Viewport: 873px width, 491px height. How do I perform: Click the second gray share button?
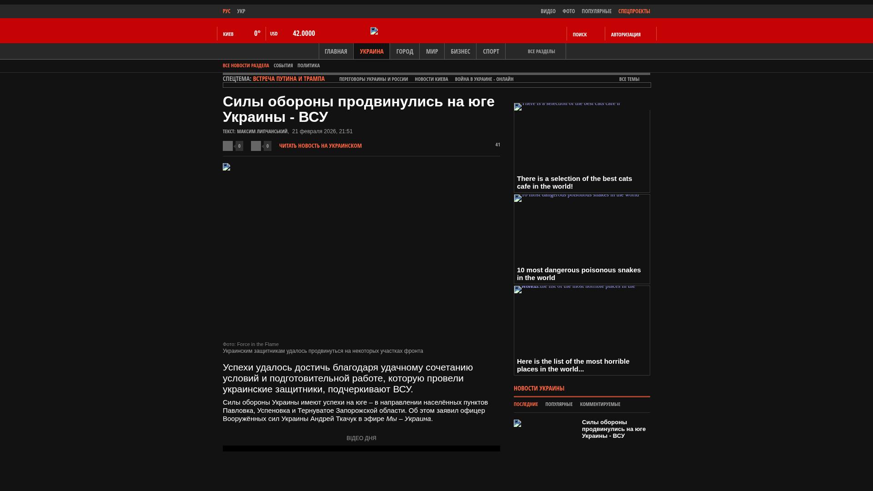[x=256, y=146]
